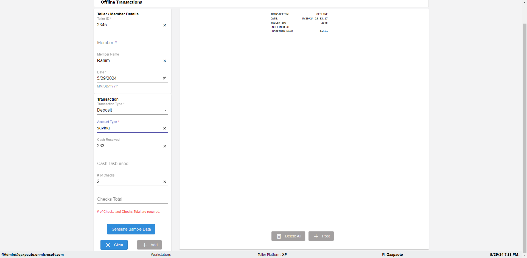
Task: Click the MM/DD/YYYY date hint text
Action: point(108,86)
